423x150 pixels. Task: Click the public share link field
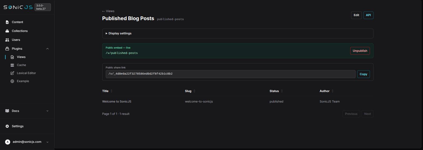pos(230,74)
